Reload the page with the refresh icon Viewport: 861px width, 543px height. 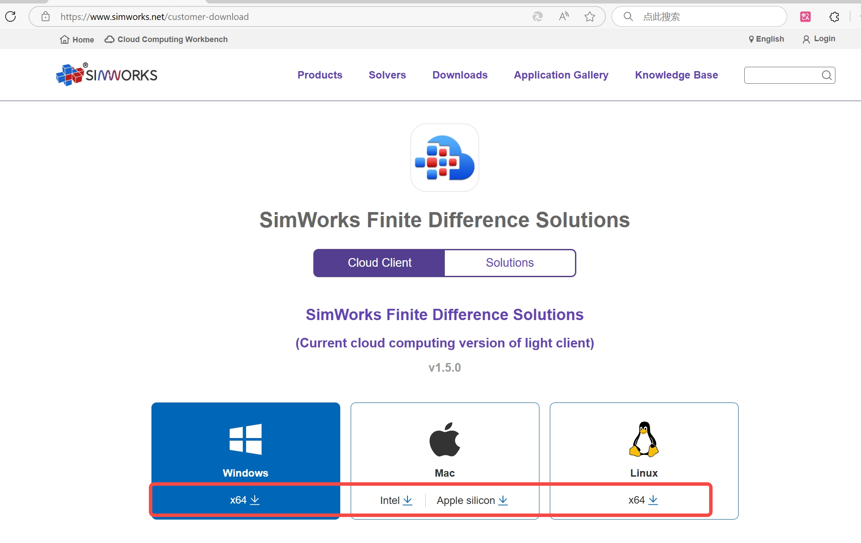(10, 16)
